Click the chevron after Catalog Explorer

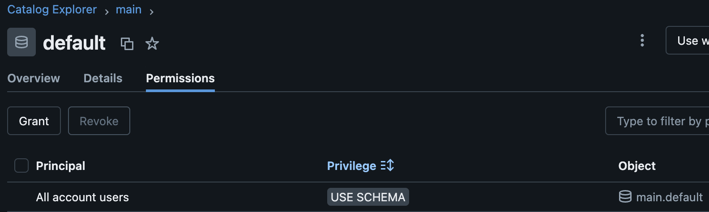(x=107, y=12)
